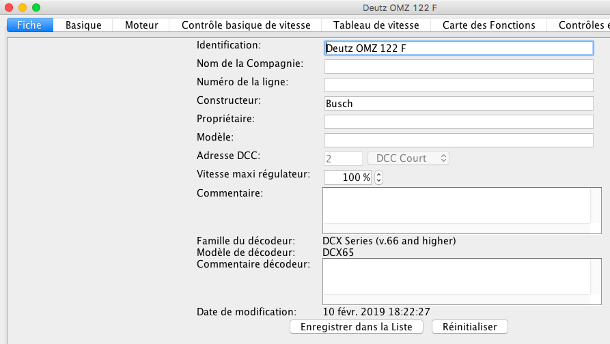Image resolution: width=610 pixels, height=344 pixels.
Task: Click the window title Deutz OMZ 122 F
Action: pos(400,8)
